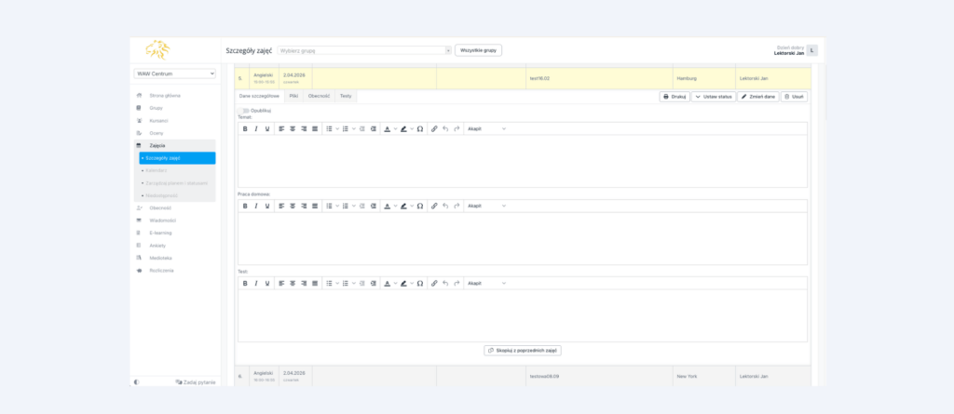The image size is (954, 414).
Task: Enable the Opublikuj switch
Action: click(x=245, y=110)
